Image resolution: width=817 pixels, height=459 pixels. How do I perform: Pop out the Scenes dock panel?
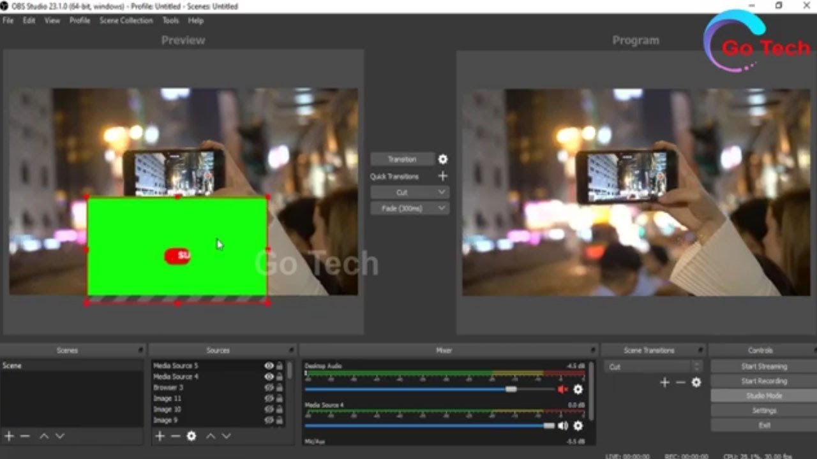[x=140, y=350]
